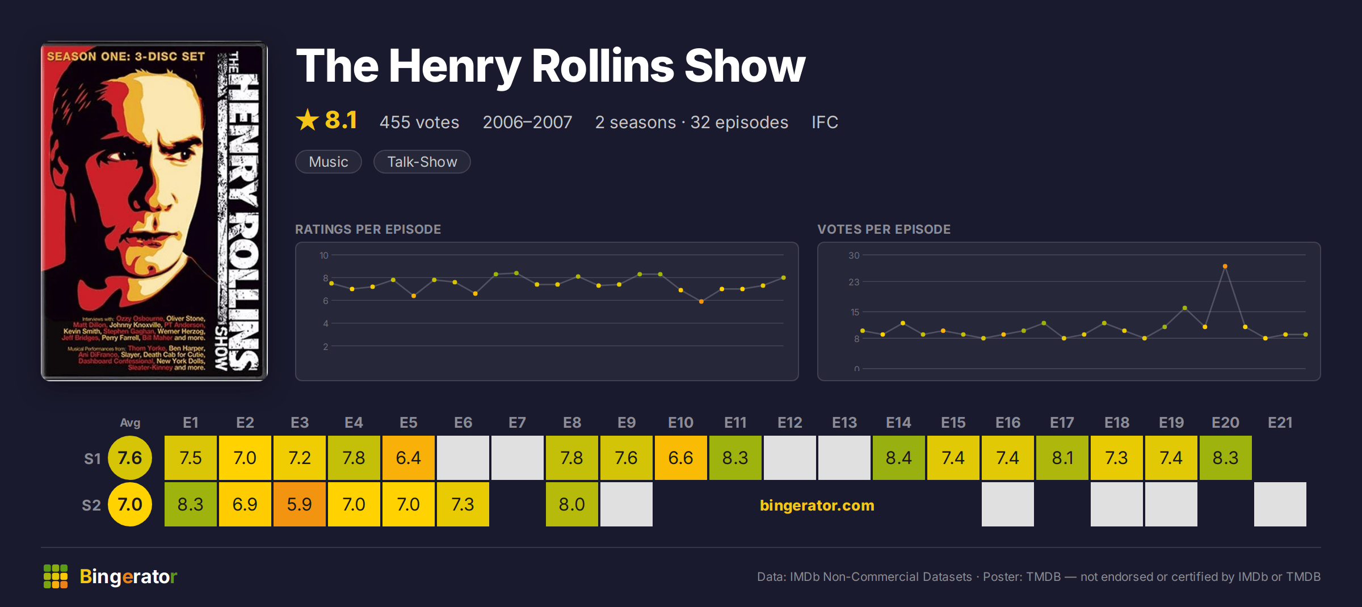Click the orange peak point in votes chart
Image resolution: width=1362 pixels, height=607 pixels.
click(1225, 266)
